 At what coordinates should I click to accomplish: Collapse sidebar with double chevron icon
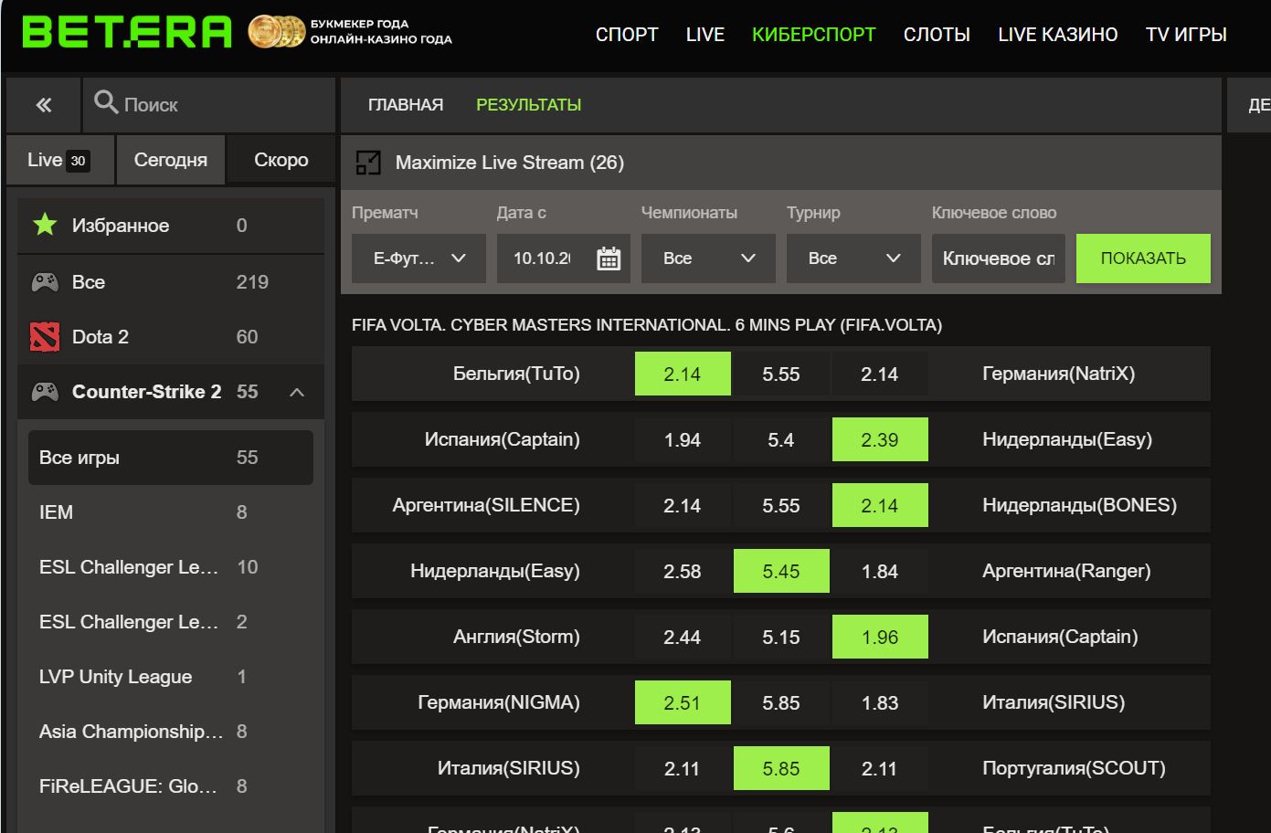(x=44, y=105)
